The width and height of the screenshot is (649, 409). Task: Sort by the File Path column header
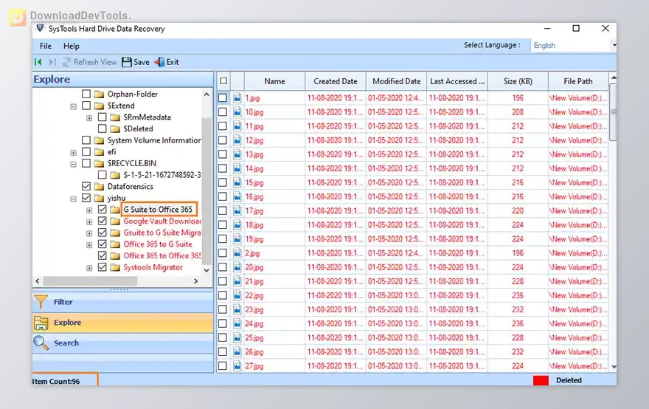578,81
